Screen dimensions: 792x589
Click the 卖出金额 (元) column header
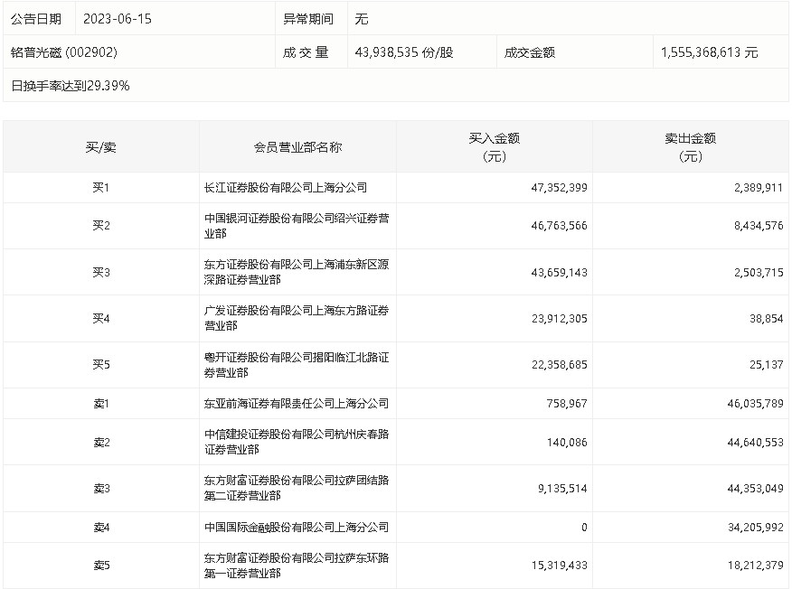pyautogui.click(x=691, y=147)
